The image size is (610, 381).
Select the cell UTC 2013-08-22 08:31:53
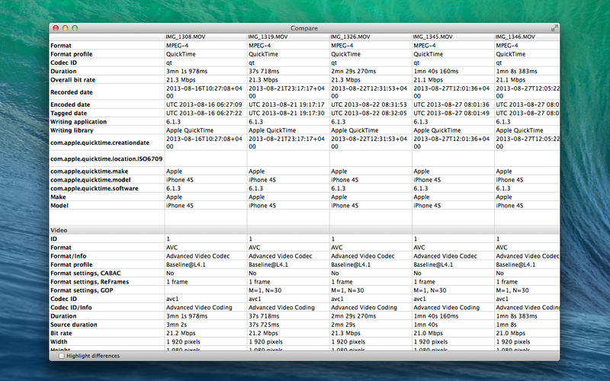pos(369,104)
